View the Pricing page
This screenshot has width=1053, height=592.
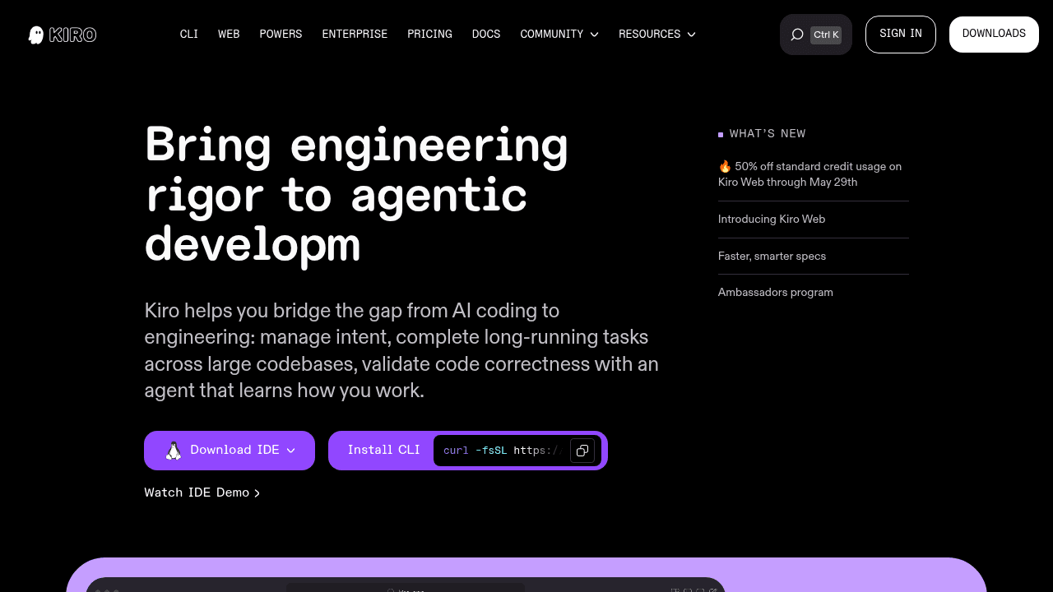[429, 35]
